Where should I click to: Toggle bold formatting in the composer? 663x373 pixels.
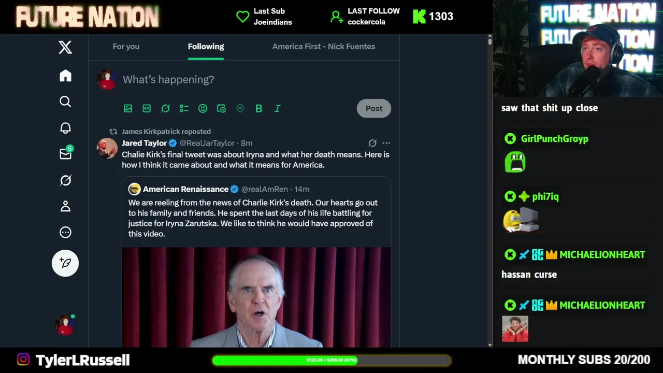[258, 108]
